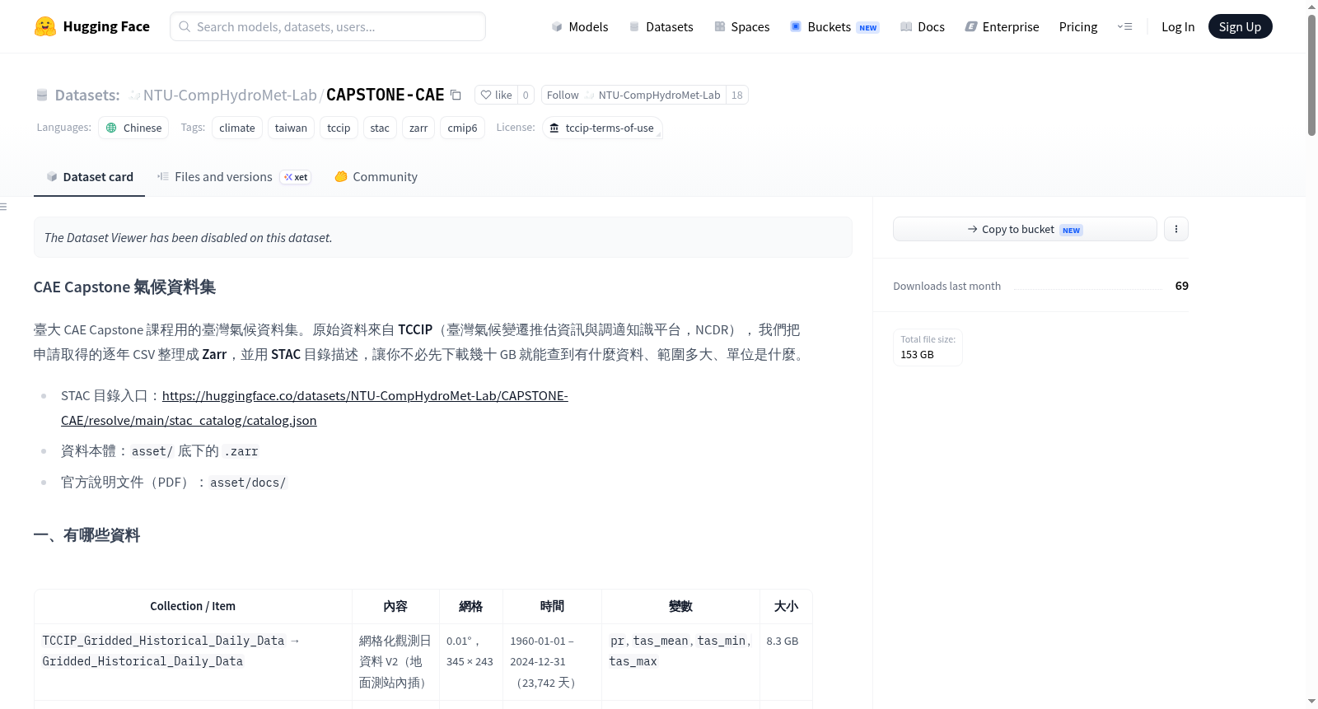Select the '8.3 GB' table cell

coord(783,641)
